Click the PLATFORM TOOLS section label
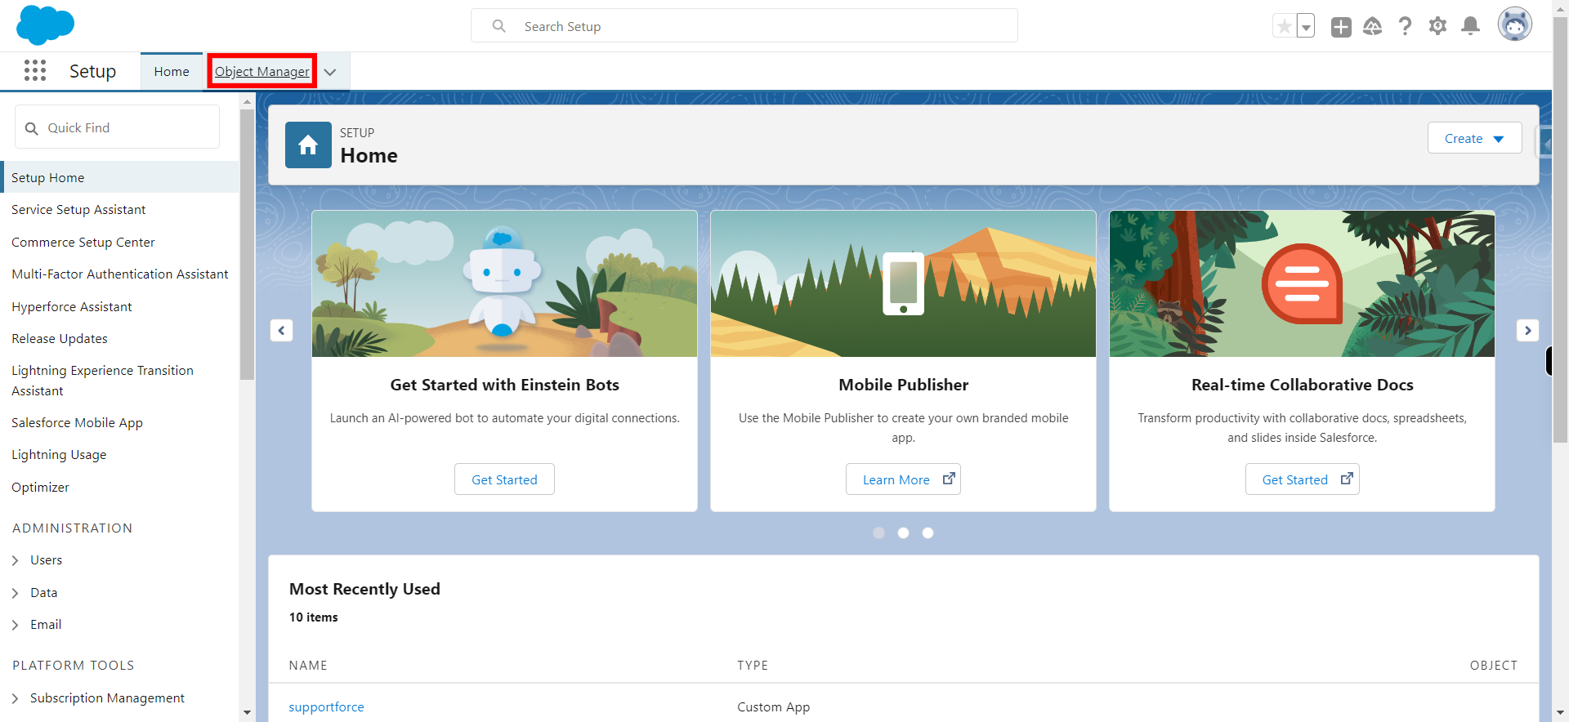Image resolution: width=1569 pixels, height=722 pixels. click(x=74, y=666)
